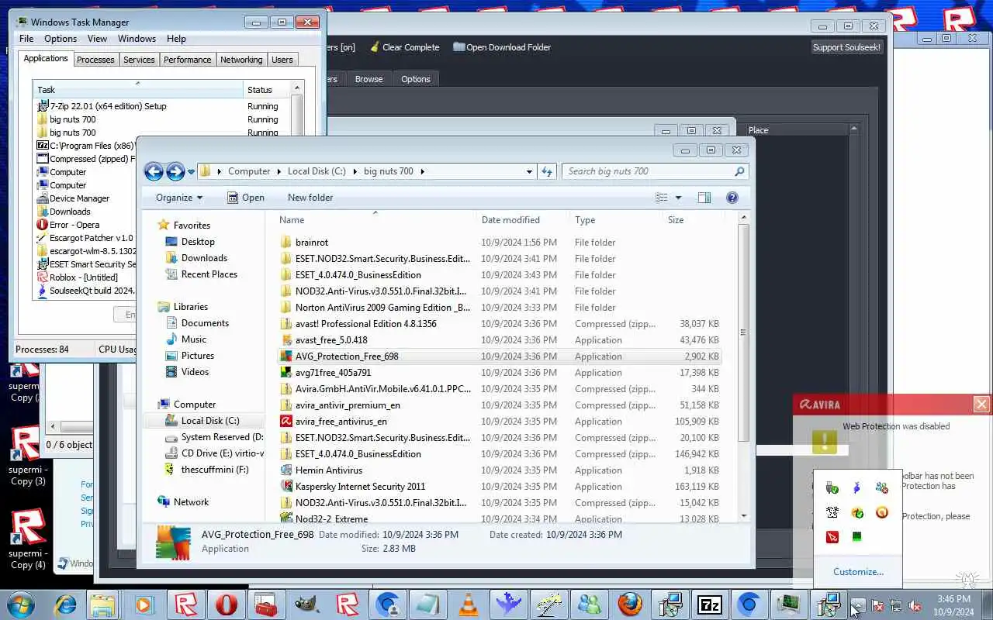This screenshot has width=993, height=620.
Task: Go back with the Explorer Back arrow
Action: click(x=154, y=171)
